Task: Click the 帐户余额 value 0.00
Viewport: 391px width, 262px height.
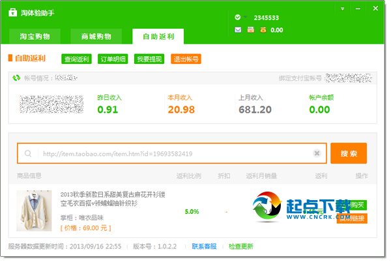Action: [319, 109]
